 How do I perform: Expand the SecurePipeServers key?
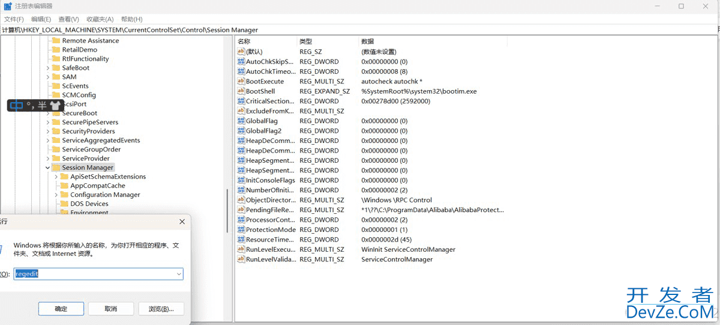[x=48, y=122]
